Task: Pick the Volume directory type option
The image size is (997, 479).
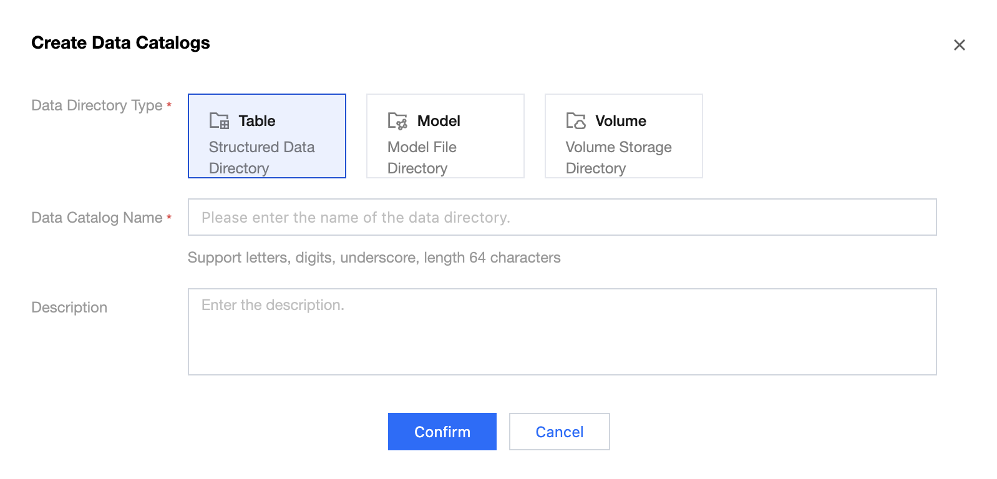Action: point(623,136)
